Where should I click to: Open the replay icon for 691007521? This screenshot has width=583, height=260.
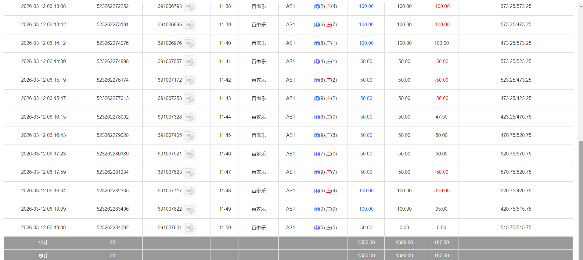point(189,154)
